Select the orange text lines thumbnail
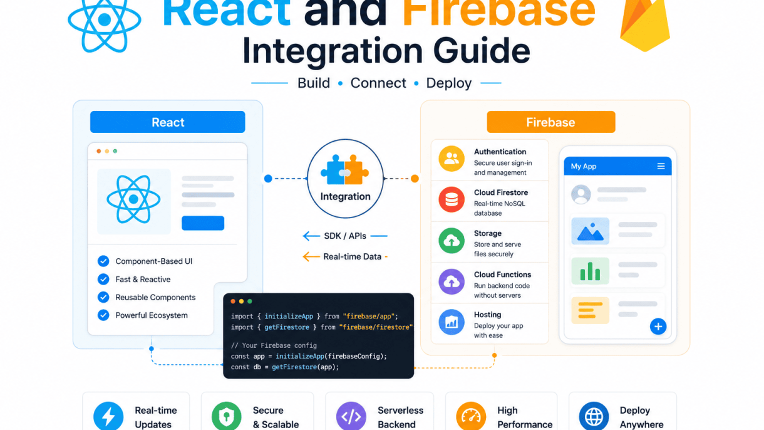Screen dimensions: 764x430 [x=590, y=310]
